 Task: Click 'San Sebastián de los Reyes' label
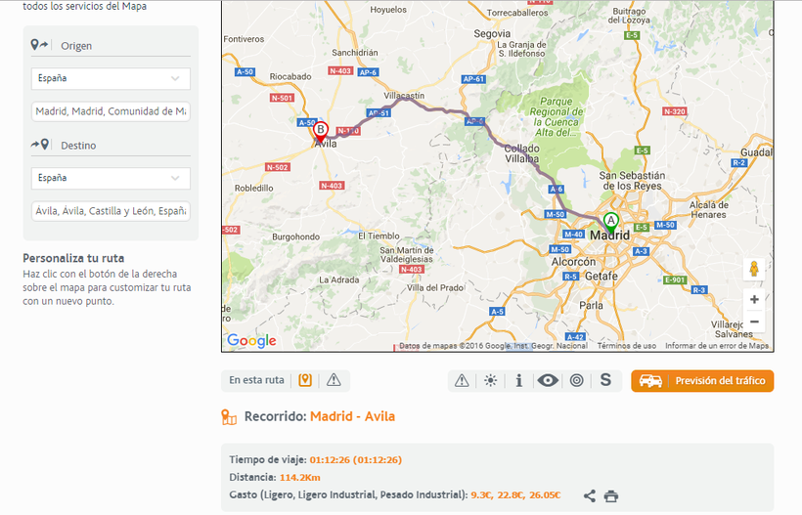tap(632, 181)
